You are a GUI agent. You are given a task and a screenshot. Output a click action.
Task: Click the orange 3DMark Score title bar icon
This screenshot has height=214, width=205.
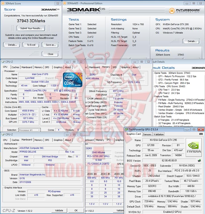(3, 3)
